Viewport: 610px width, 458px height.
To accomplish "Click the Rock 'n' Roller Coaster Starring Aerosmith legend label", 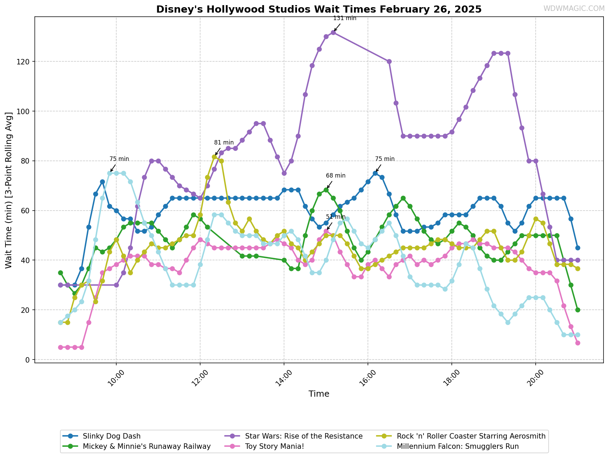I will (471, 436).
